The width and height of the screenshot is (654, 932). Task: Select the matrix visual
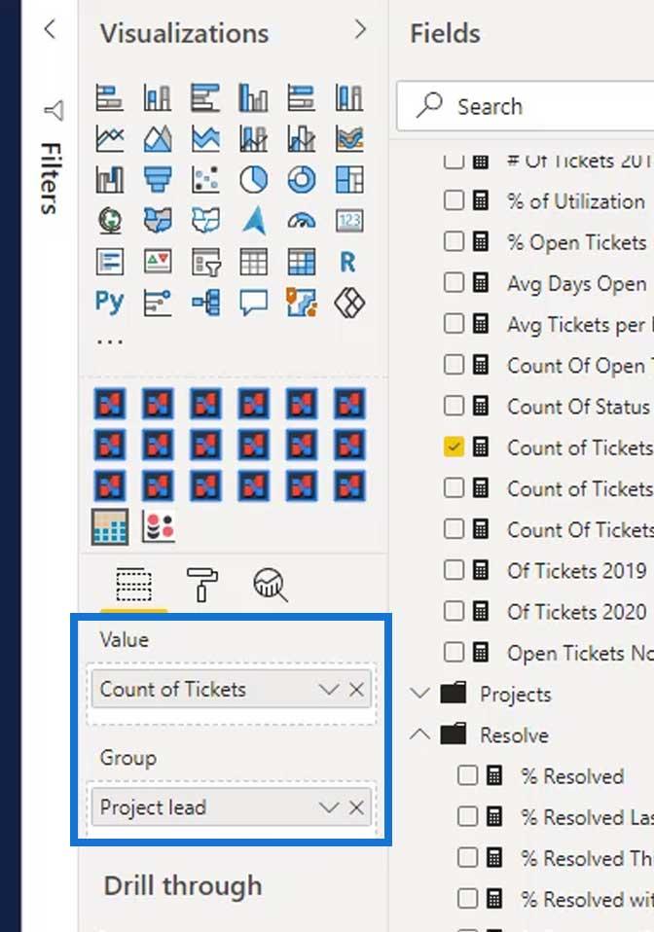click(302, 262)
